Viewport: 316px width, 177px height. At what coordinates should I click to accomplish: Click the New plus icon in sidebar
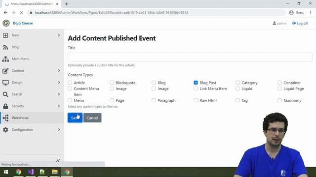click(x=5, y=35)
